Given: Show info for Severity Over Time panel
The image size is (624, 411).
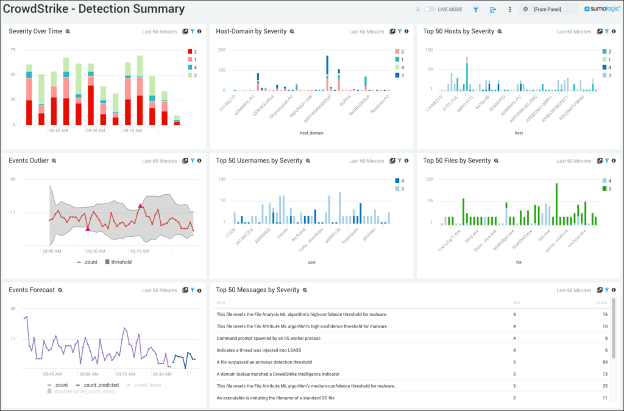Looking at the screenshot, I should [x=199, y=32].
